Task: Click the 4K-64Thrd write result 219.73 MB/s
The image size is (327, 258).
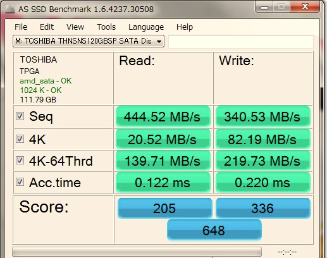Action: point(263,161)
